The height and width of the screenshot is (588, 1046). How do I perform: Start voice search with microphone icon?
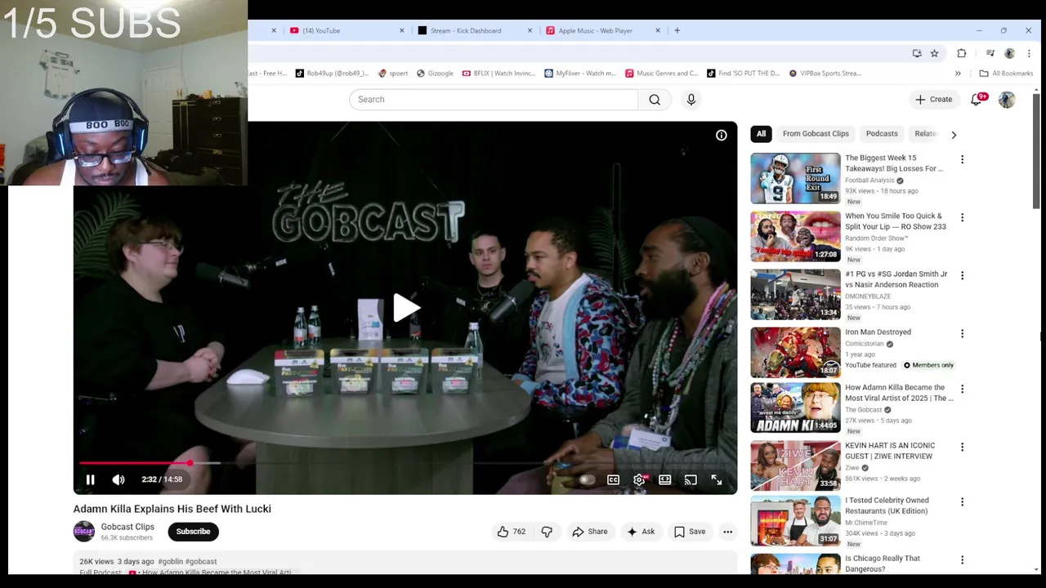691,100
